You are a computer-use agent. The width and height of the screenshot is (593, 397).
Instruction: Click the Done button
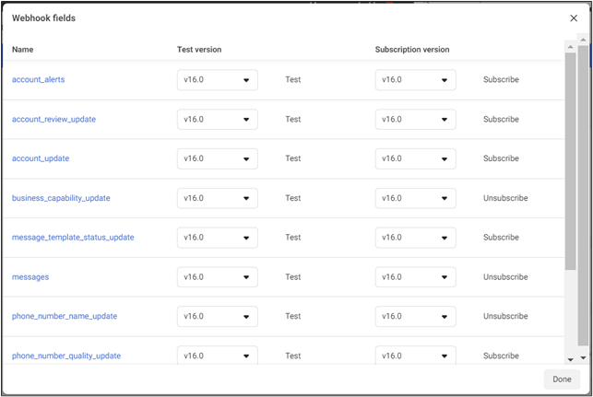(x=562, y=379)
